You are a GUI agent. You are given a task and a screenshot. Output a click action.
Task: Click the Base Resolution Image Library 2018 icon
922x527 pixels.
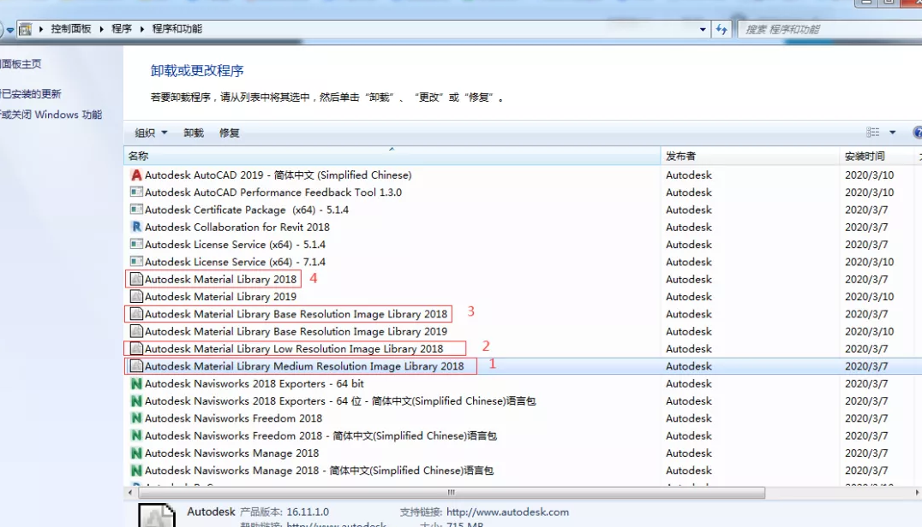pyautogui.click(x=136, y=314)
